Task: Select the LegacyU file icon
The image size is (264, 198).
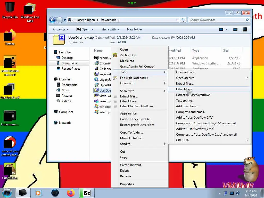Action: [x=96, y=79]
